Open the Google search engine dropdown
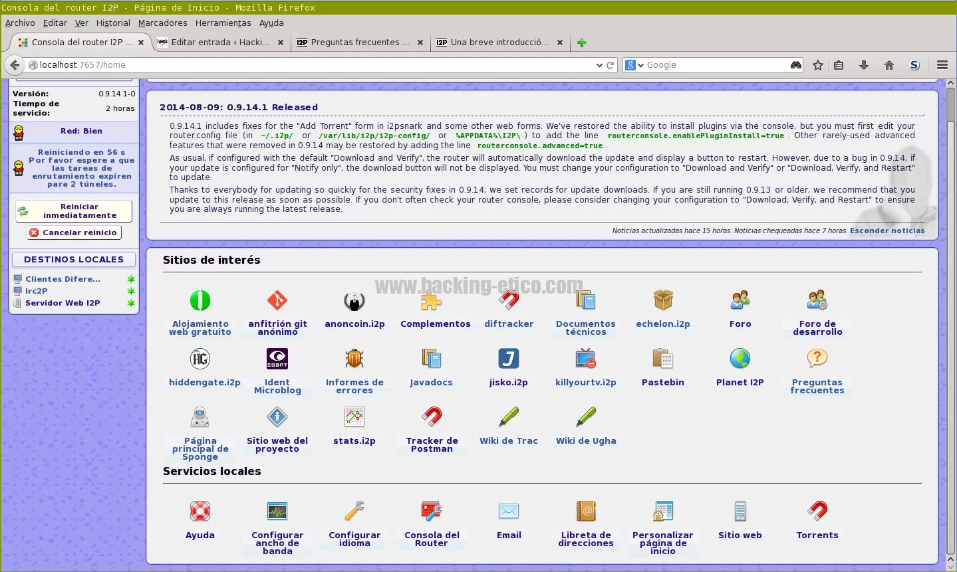The image size is (957, 572). [x=634, y=65]
